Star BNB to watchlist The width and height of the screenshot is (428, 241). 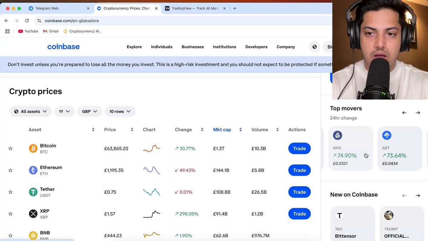point(10,236)
